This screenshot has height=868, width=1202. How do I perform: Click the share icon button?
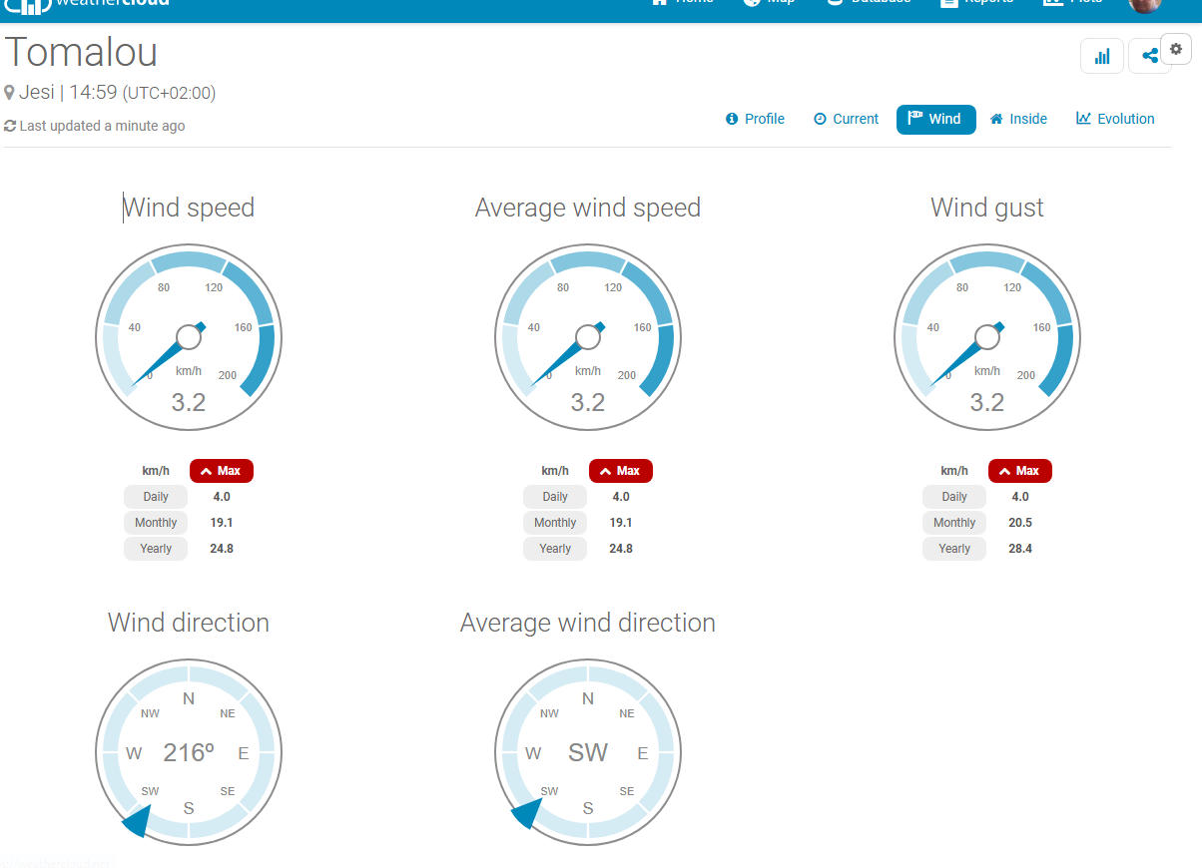click(x=1148, y=57)
